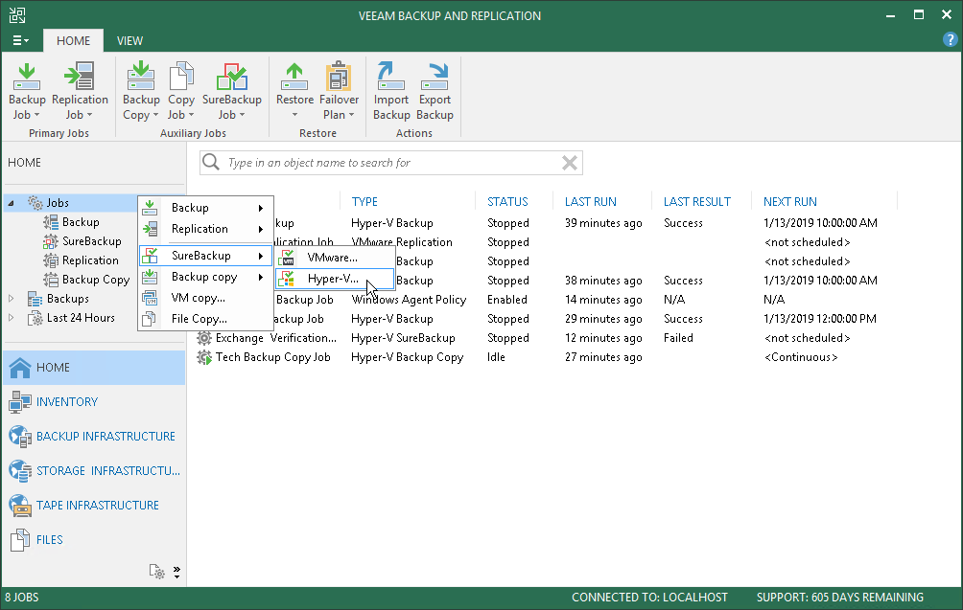Switch to the VIEW ribbon tab
This screenshot has width=963, height=610.
click(129, 41)
